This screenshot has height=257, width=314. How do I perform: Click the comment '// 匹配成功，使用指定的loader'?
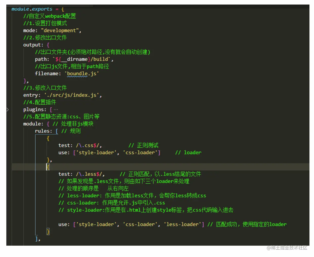(x=247, y=224)
